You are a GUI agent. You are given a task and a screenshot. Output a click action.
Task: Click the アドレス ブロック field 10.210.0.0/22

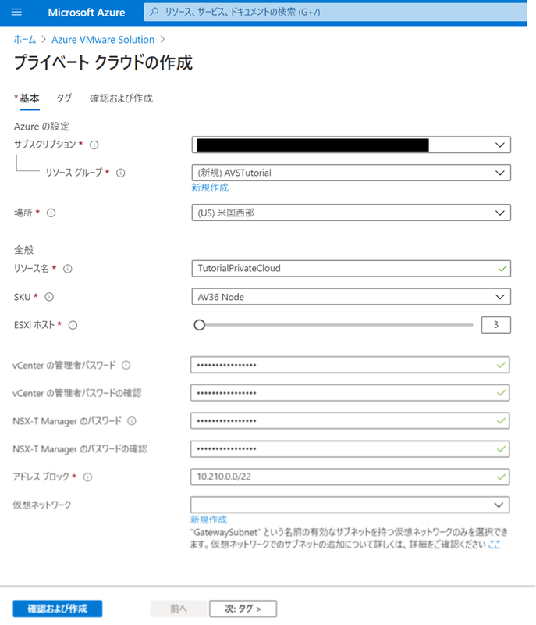[350, 477]
